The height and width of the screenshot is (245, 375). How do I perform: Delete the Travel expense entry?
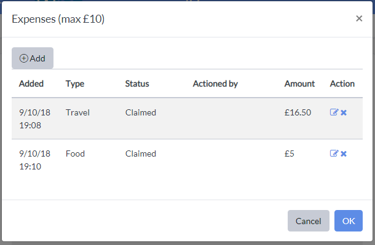coord(344,112)
